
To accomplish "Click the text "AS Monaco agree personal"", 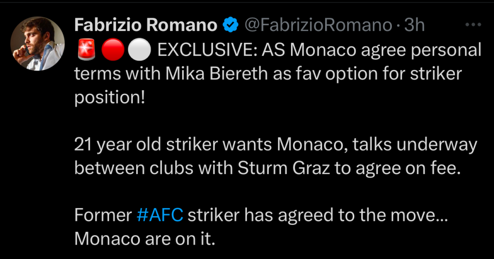I will coord(371,50).
